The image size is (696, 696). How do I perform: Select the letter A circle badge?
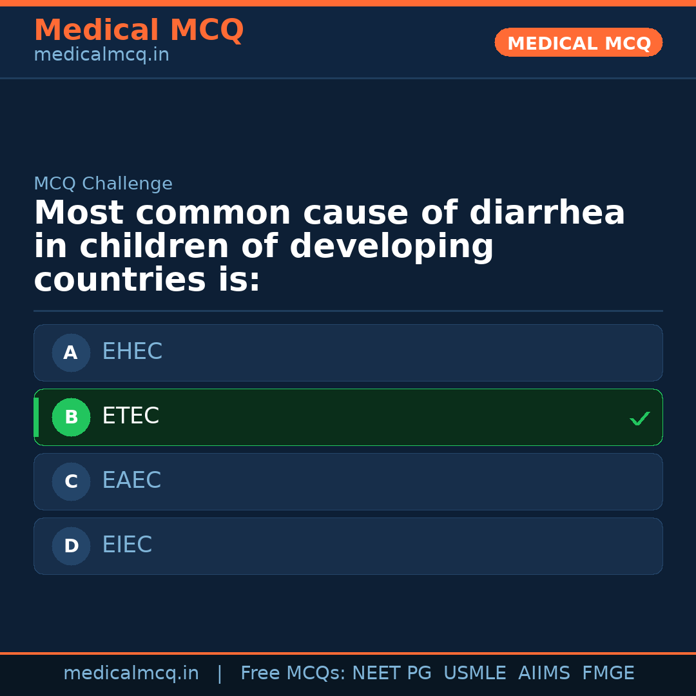click(x=71, y=353)
